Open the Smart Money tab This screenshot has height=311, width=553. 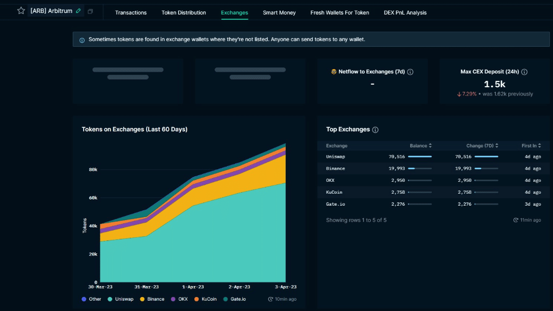pyautogui.click(x=279, y=12)
